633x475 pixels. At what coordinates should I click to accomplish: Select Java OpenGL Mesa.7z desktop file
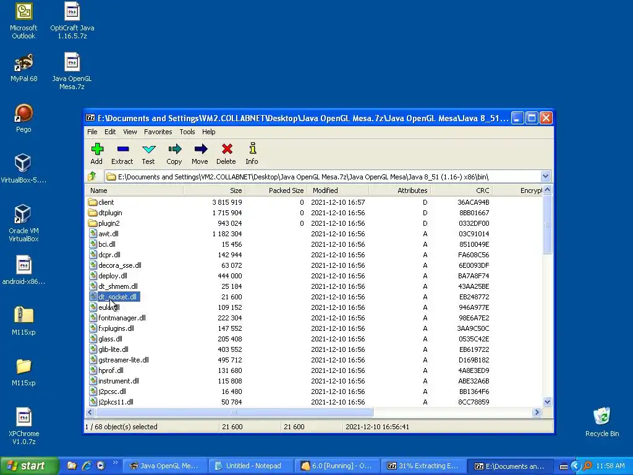coord(72,72)
